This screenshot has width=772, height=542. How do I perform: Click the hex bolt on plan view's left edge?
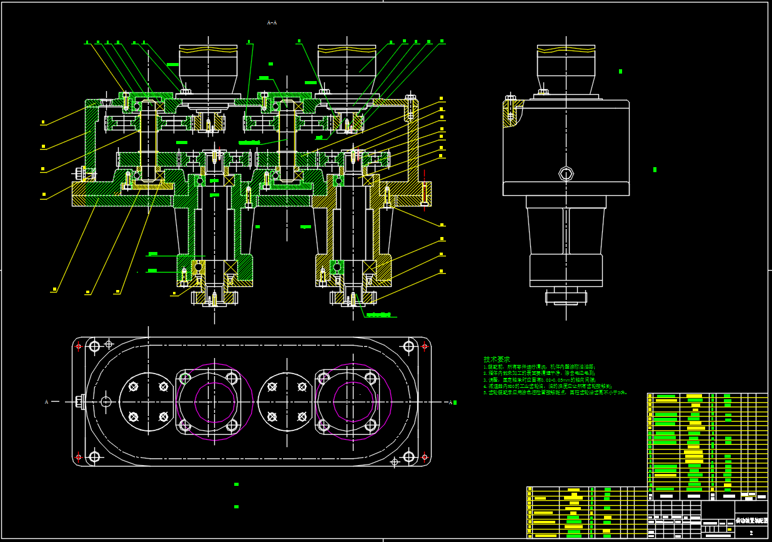point(80,402)
